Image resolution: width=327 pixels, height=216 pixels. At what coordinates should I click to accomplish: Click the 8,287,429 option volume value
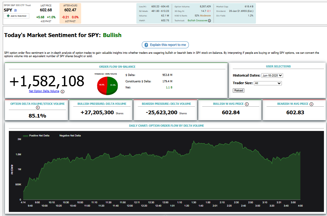[x=205, y=6]
